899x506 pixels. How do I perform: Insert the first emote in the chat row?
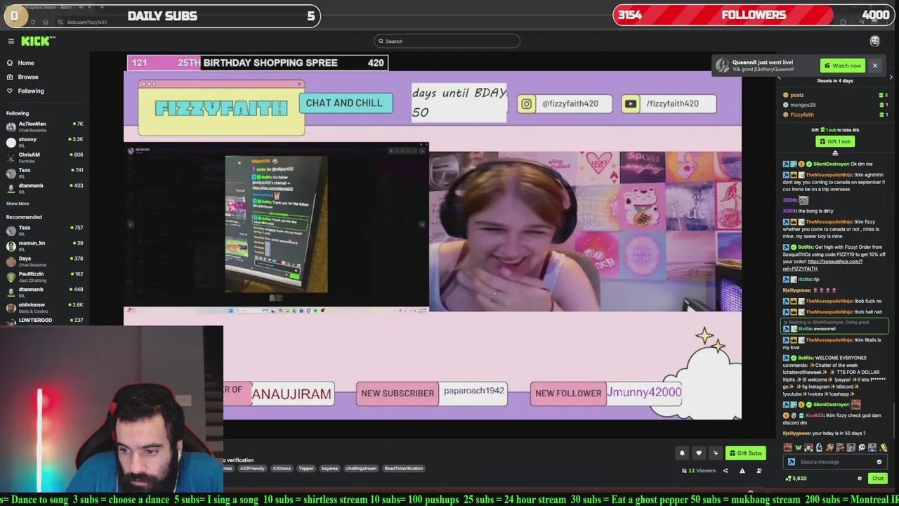click(x=787, y=448)
